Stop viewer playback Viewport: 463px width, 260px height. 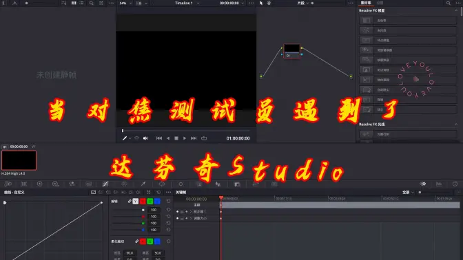176,138
